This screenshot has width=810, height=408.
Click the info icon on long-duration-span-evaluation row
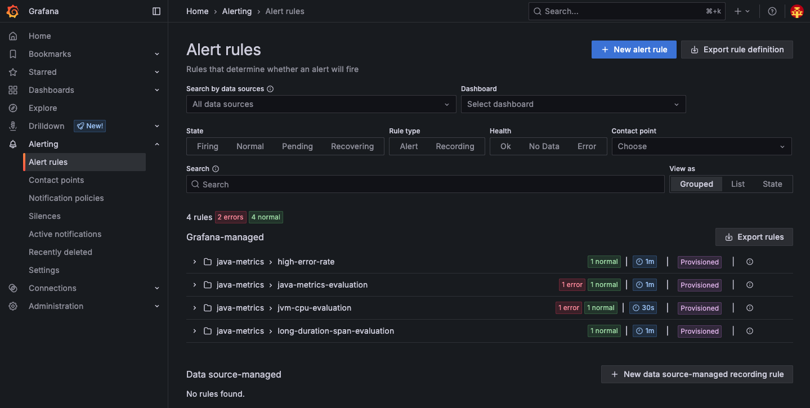tap(750, 331)
